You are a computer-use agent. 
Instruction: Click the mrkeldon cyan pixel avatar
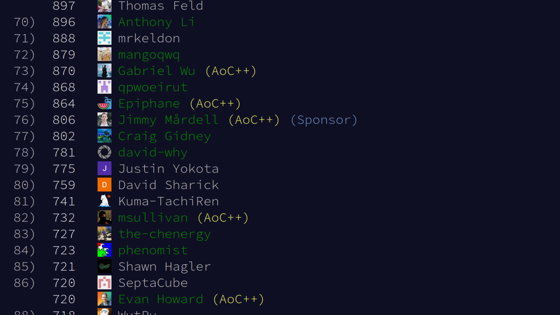[x=104, y=38]
